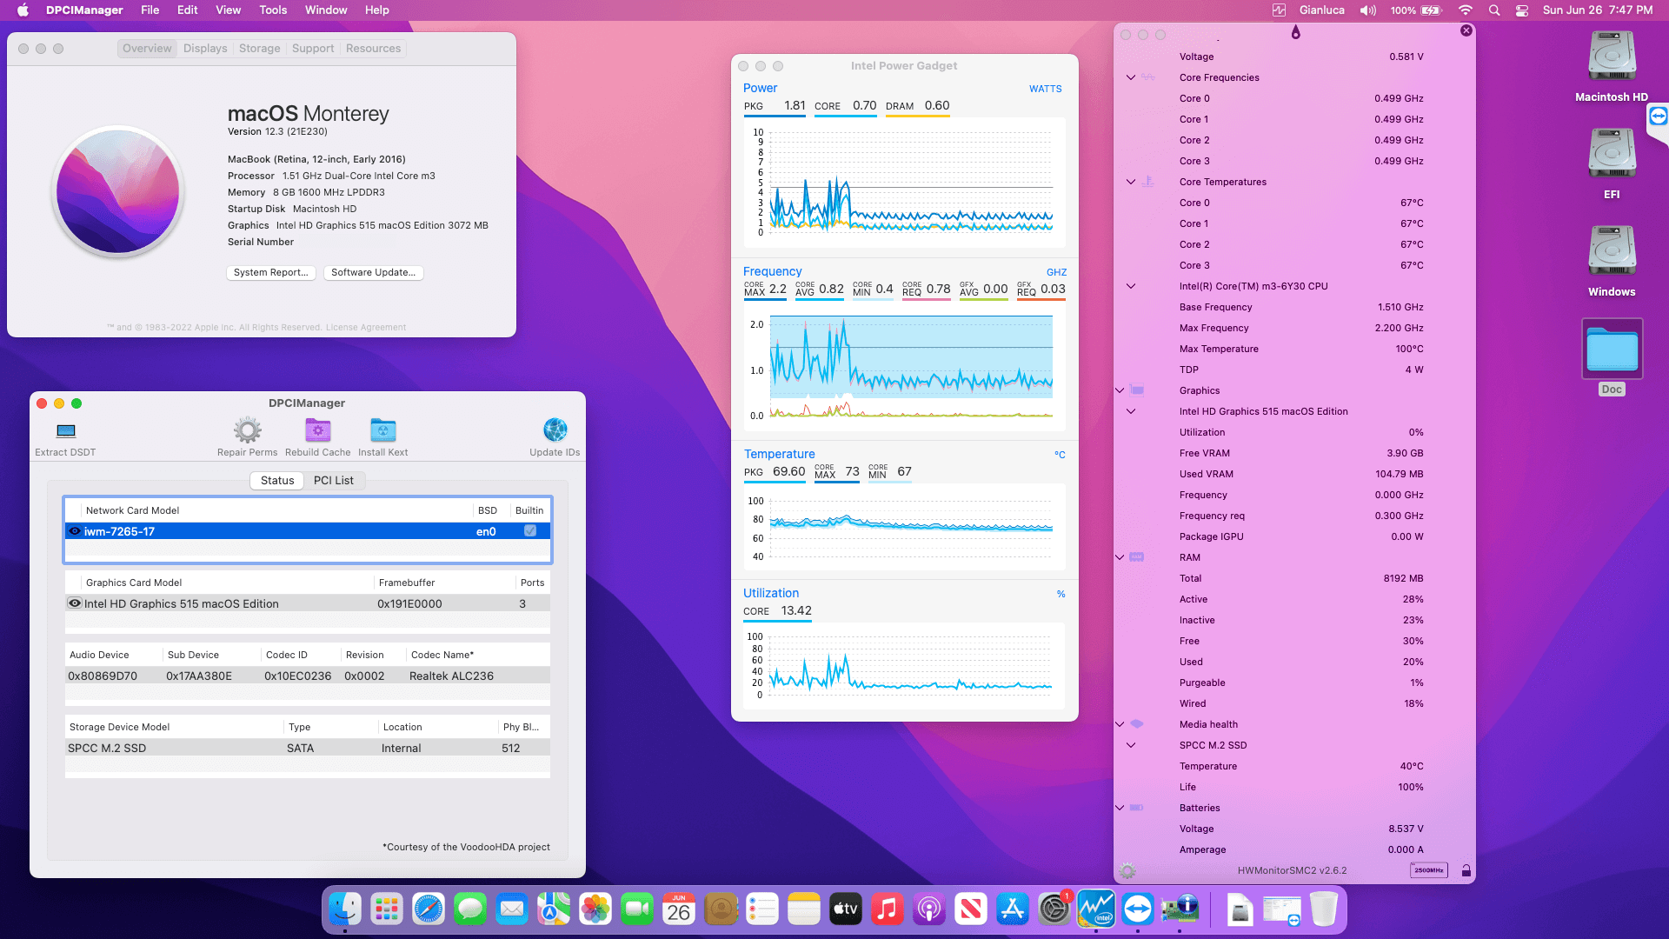Image resolution: width=1669 pixels, height=939 pixels.
Task: Open File menu in menu bar
Action: [x=150, y=10]
